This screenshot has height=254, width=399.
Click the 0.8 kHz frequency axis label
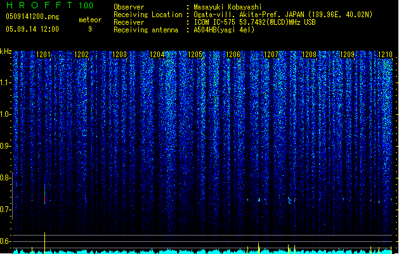(6, 178)
